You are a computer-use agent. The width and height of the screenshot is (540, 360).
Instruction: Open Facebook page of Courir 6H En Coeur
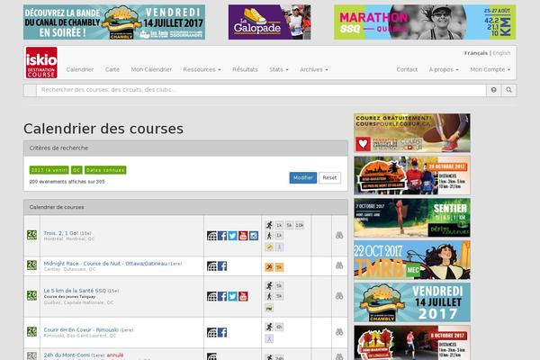(222, 332)
